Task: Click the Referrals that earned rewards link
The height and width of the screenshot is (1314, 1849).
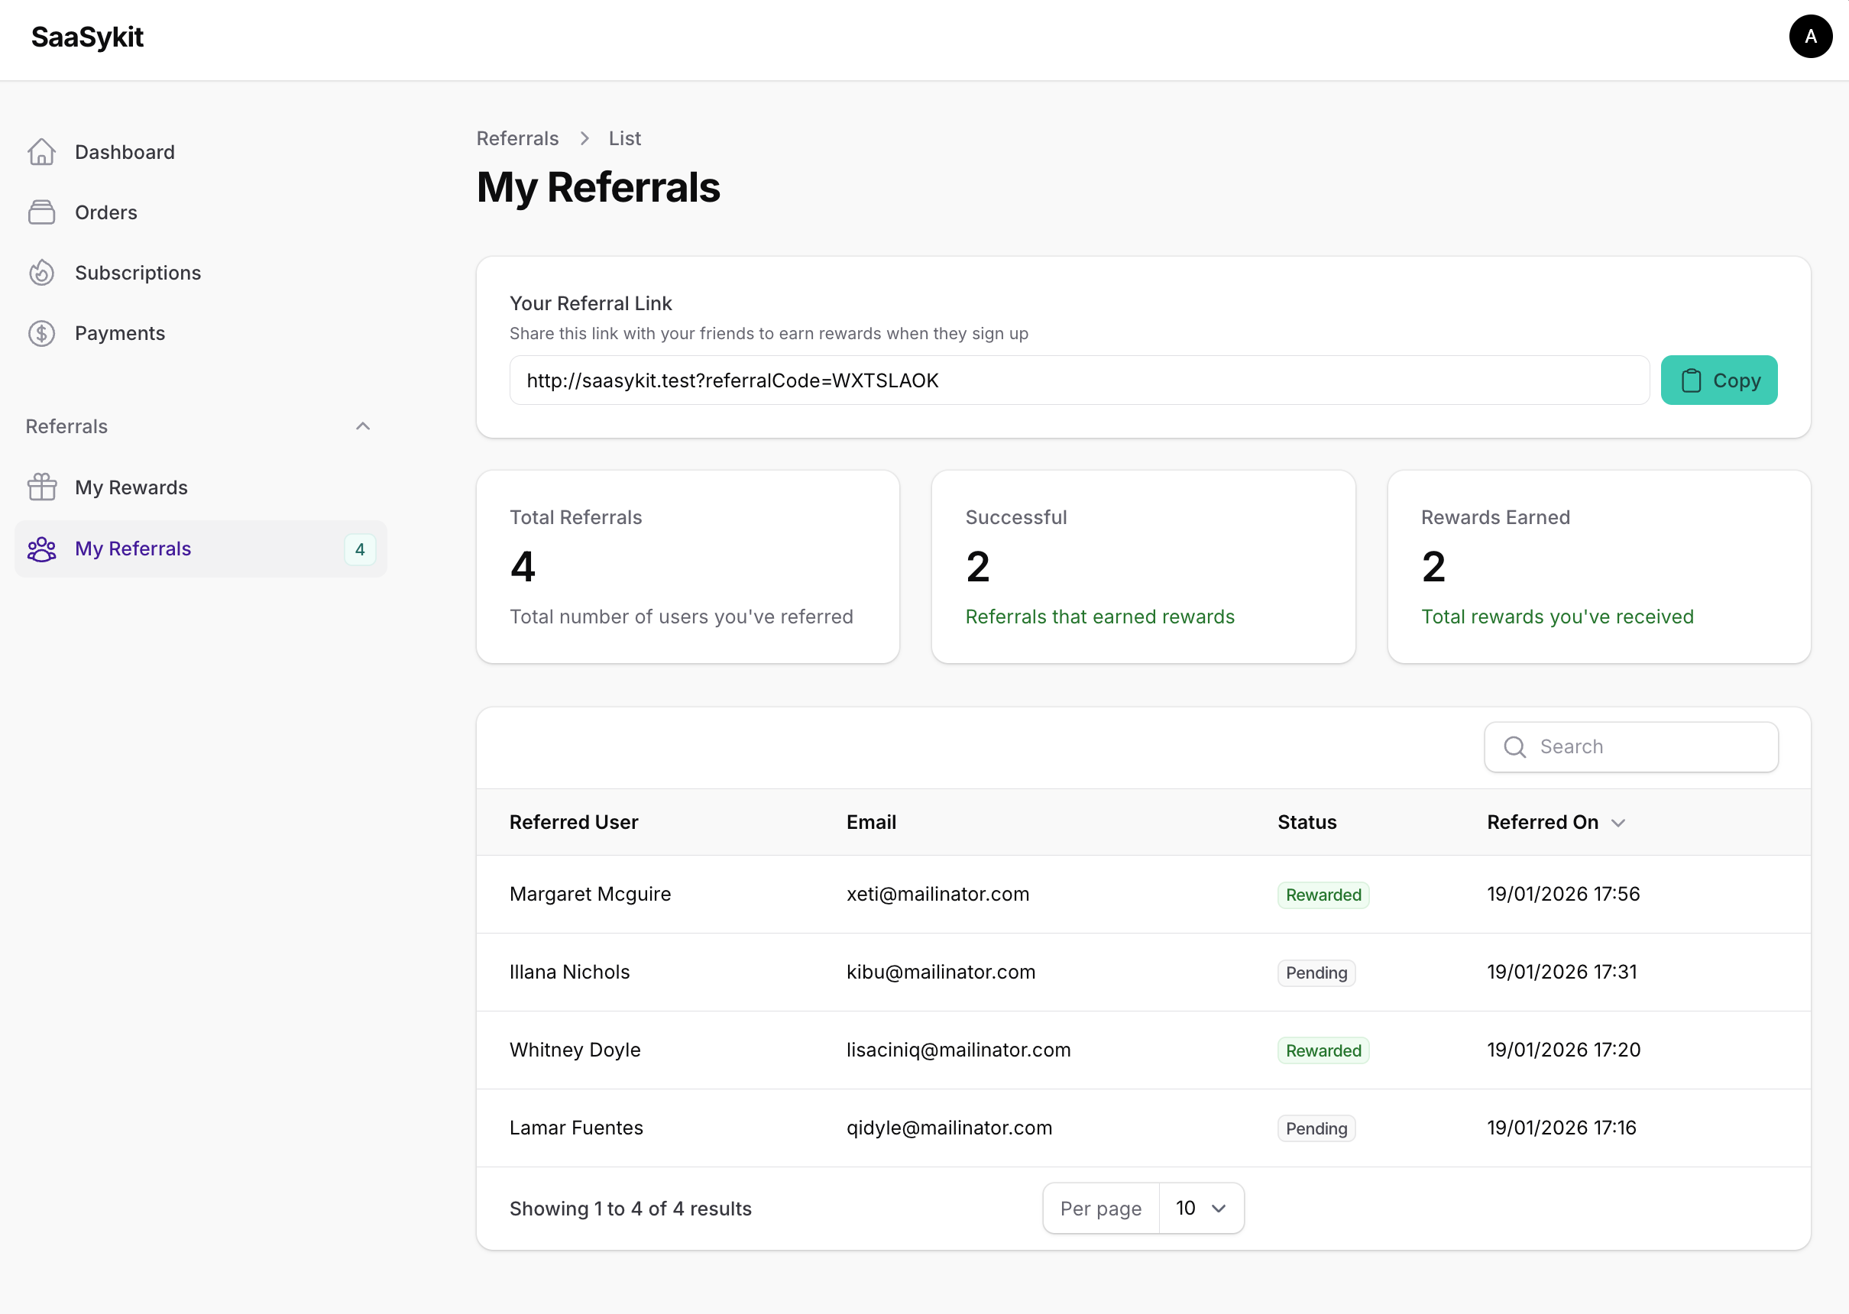Action: (1099, 617)
